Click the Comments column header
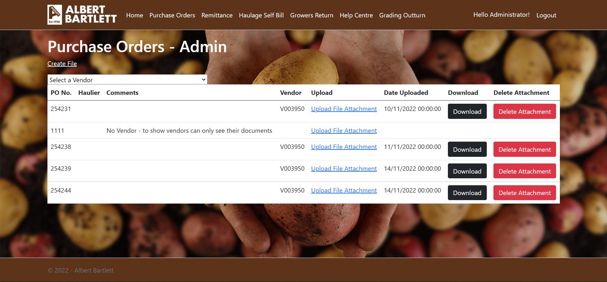 (x=122, y=93)
